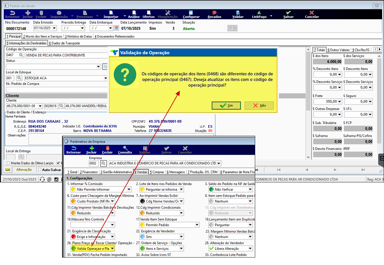Click the magnifier beside Código de Operação
This screenshot has width=384, height=265.
(21, 55)
